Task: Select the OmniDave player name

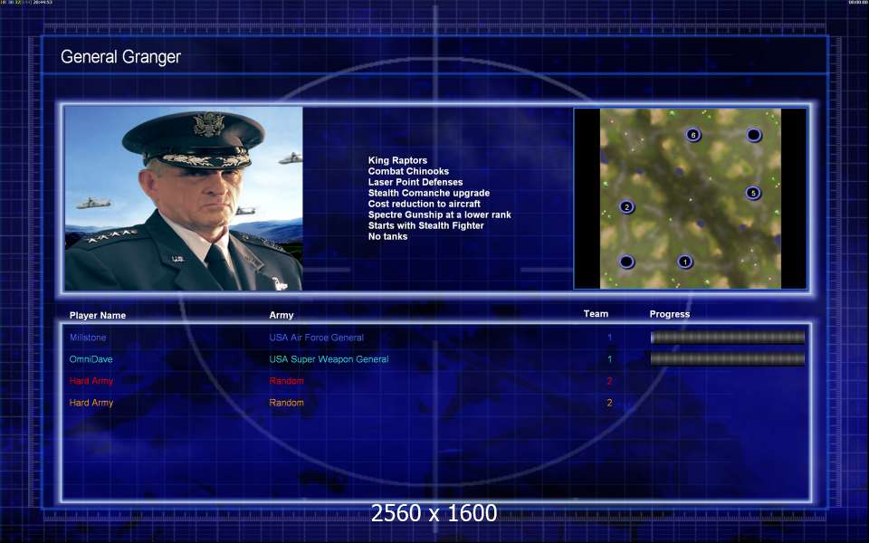Action: (x=91, y=359)
